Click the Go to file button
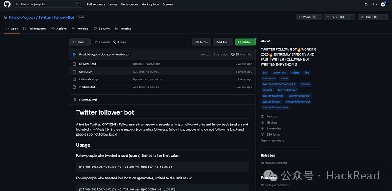The width and height of the screenshot is (392, 191). point(202,42)
